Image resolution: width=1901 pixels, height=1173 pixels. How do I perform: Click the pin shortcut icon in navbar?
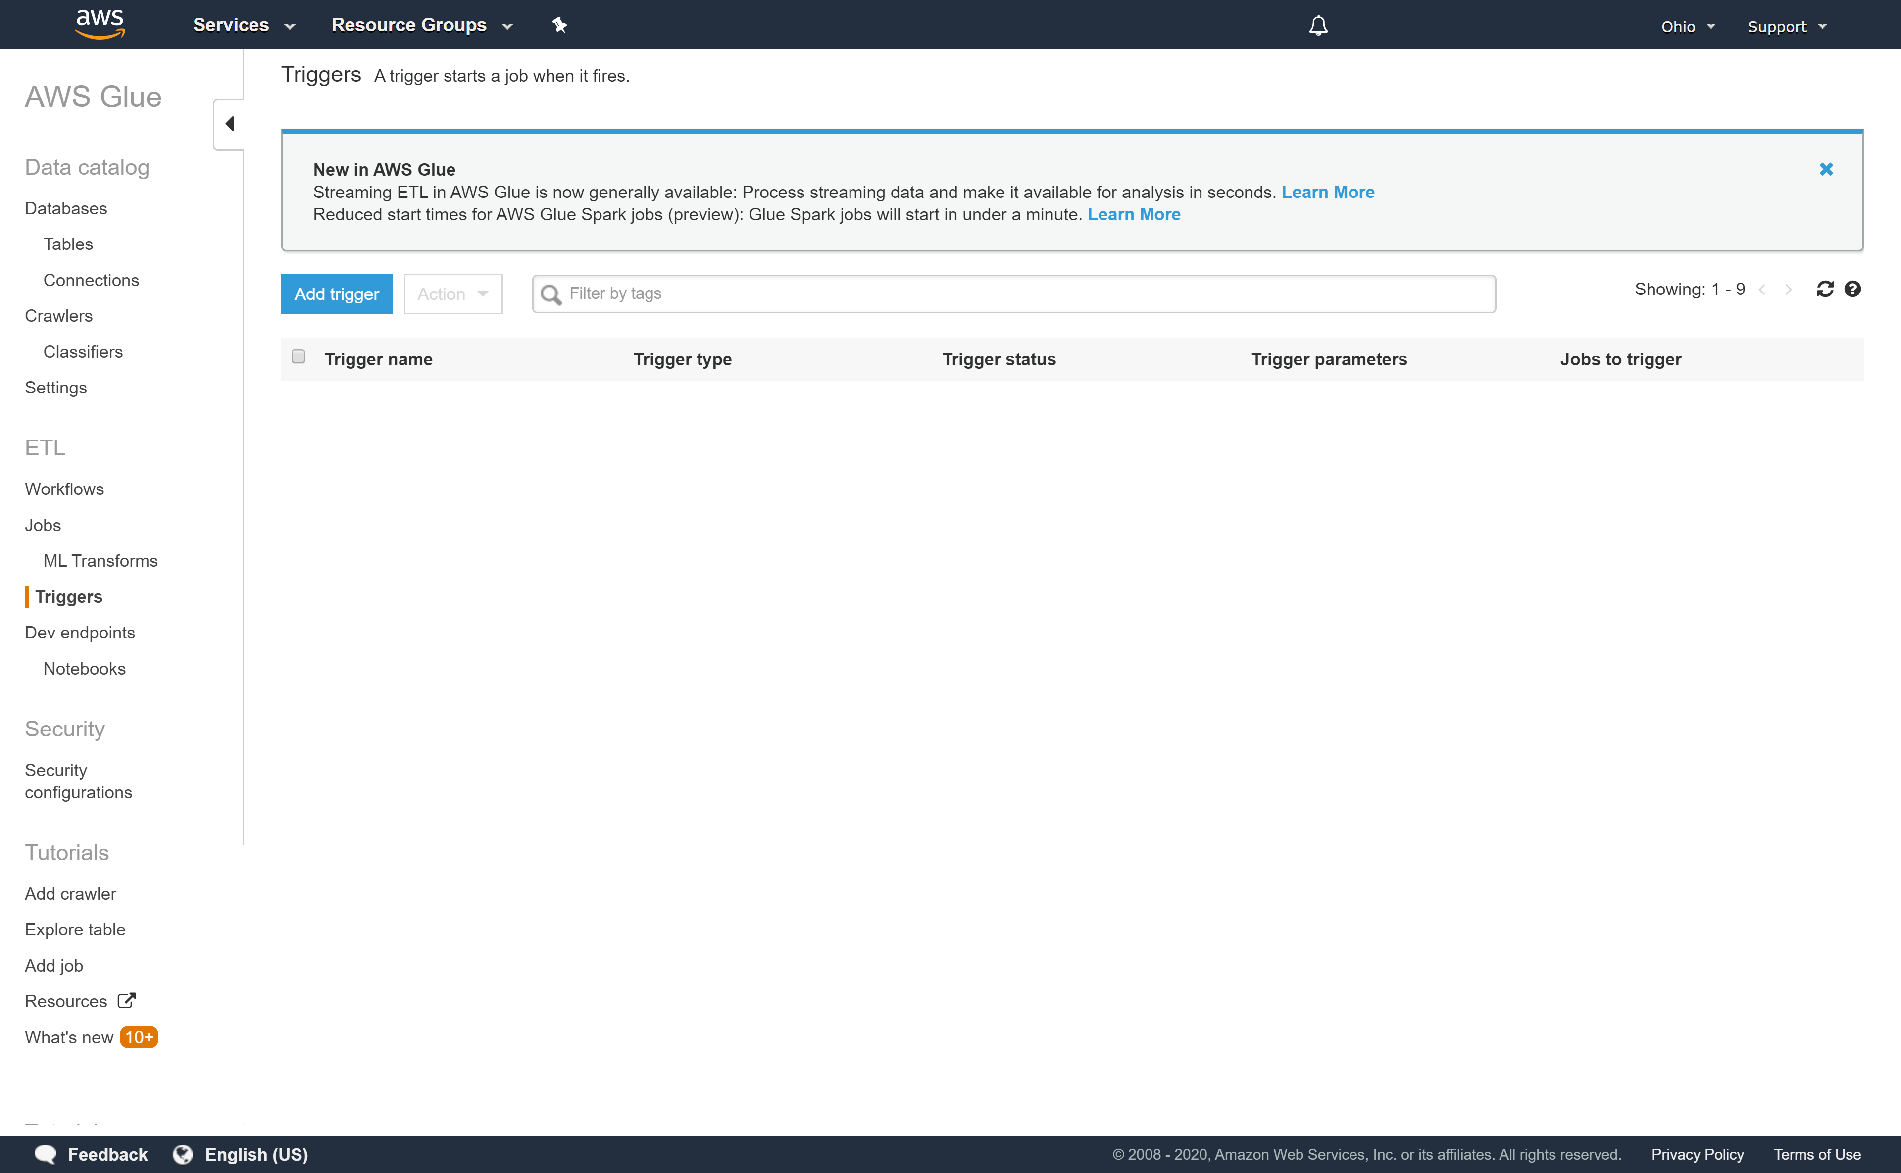pos(559,25)
